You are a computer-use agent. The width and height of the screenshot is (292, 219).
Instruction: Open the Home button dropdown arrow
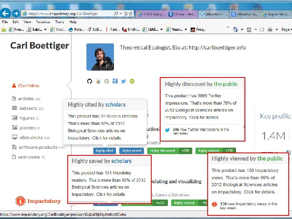pyautogui.click(x=242, y=30)
